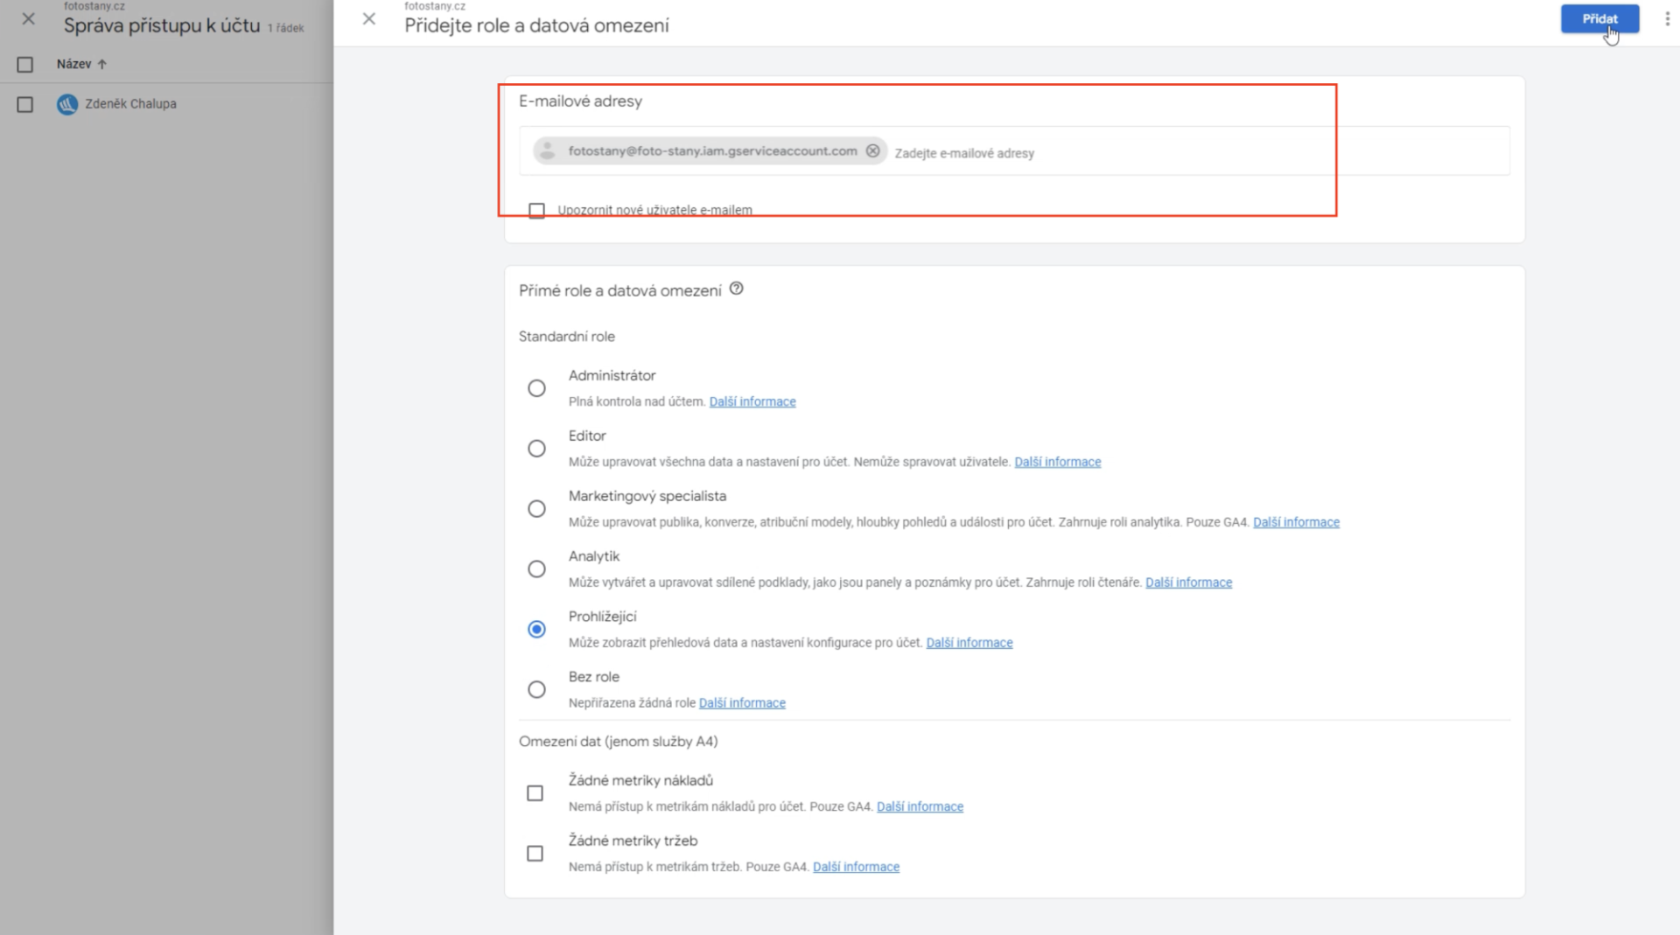Click the blue Přidat button

(x=1599, y=18)
